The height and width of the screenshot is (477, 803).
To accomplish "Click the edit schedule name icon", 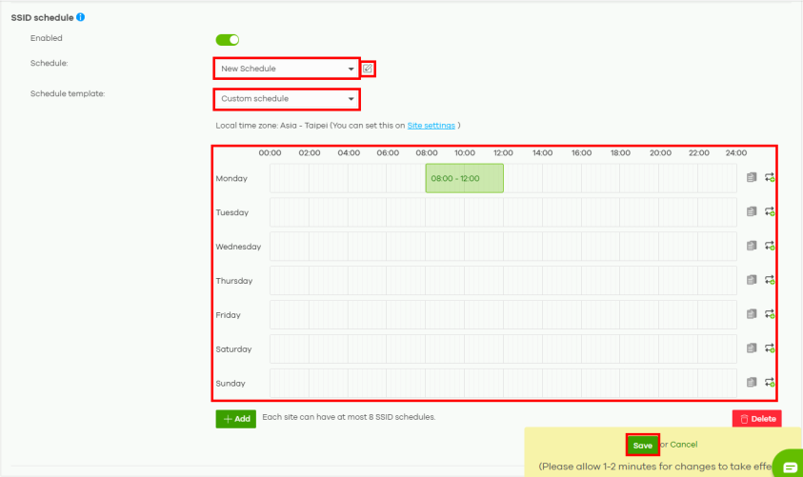I will [368, 69].
